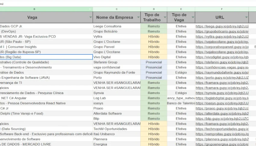256x146 pixels.
Task: Click the Banco de Talentos cell
Action: 181,103
